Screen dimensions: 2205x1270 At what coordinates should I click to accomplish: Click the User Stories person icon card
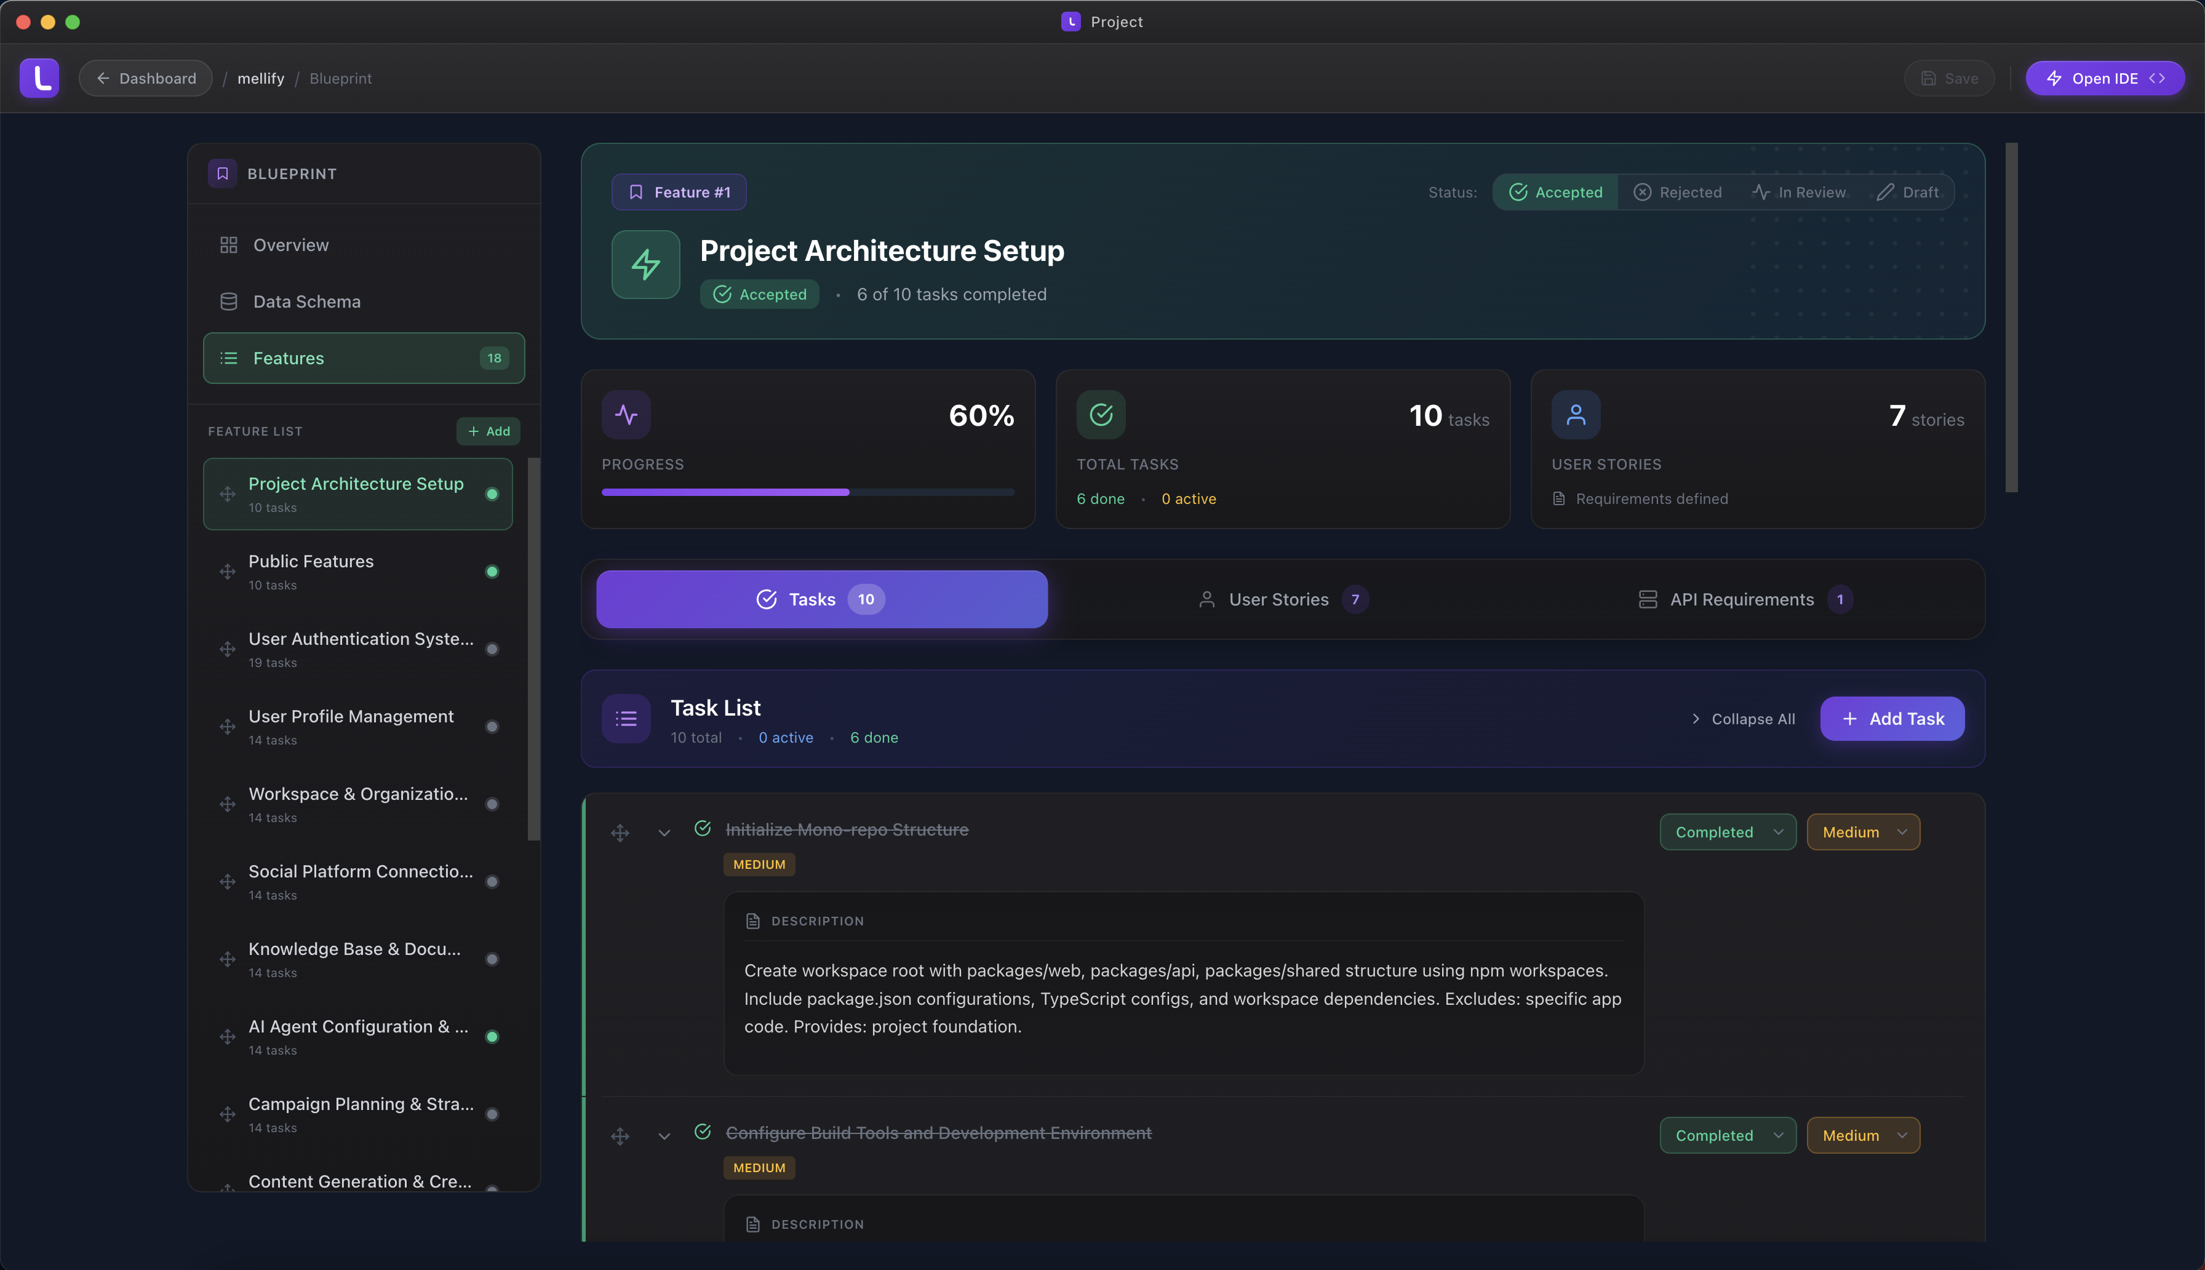pyautogui.click(x=1574, y=414)
